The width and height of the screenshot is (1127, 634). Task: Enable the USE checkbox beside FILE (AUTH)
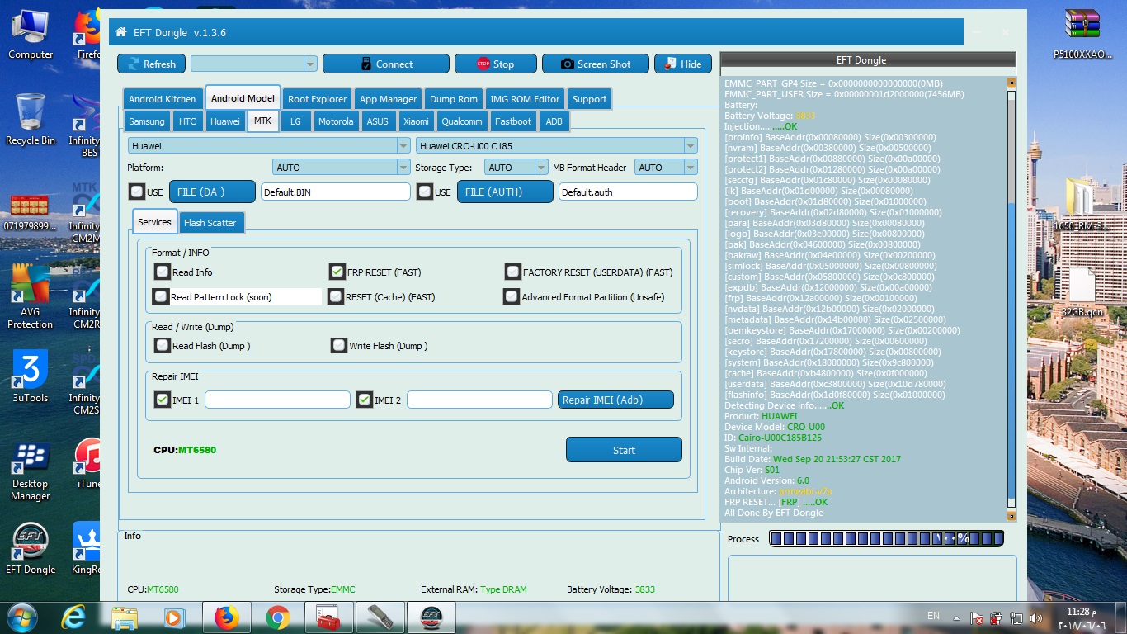tap(425, 192)
